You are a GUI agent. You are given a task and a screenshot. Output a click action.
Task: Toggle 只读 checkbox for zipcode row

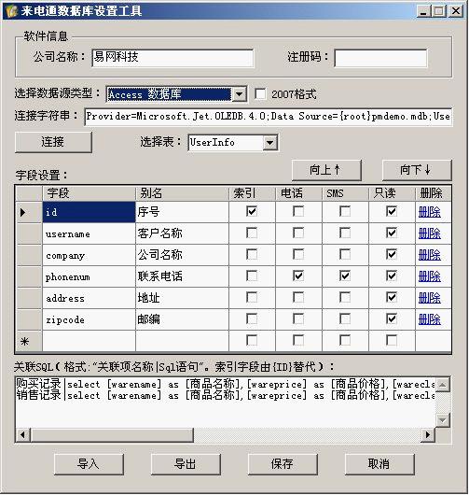click(x=392, y=318)
